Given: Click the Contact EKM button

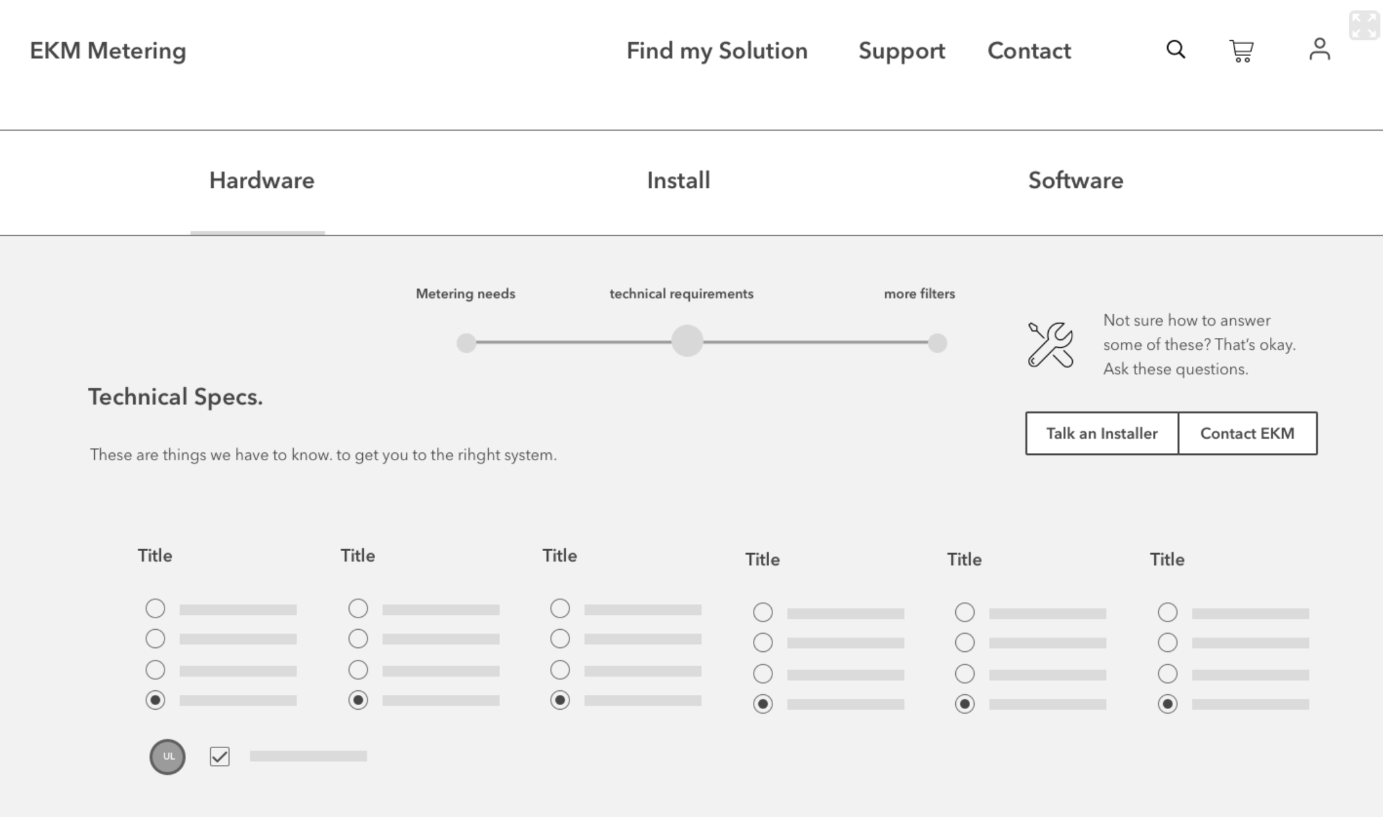Looking at the screenshot, I should (1247, 434).
